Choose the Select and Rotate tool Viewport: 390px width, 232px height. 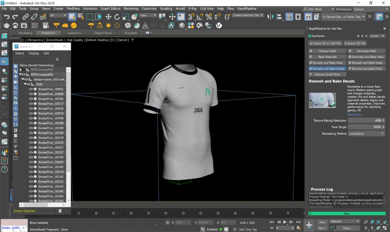pyautogui.click(x=117, y=16)
